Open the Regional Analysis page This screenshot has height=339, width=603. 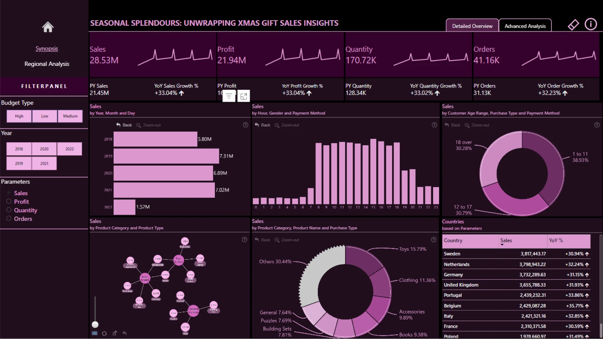tap(47, 64)
